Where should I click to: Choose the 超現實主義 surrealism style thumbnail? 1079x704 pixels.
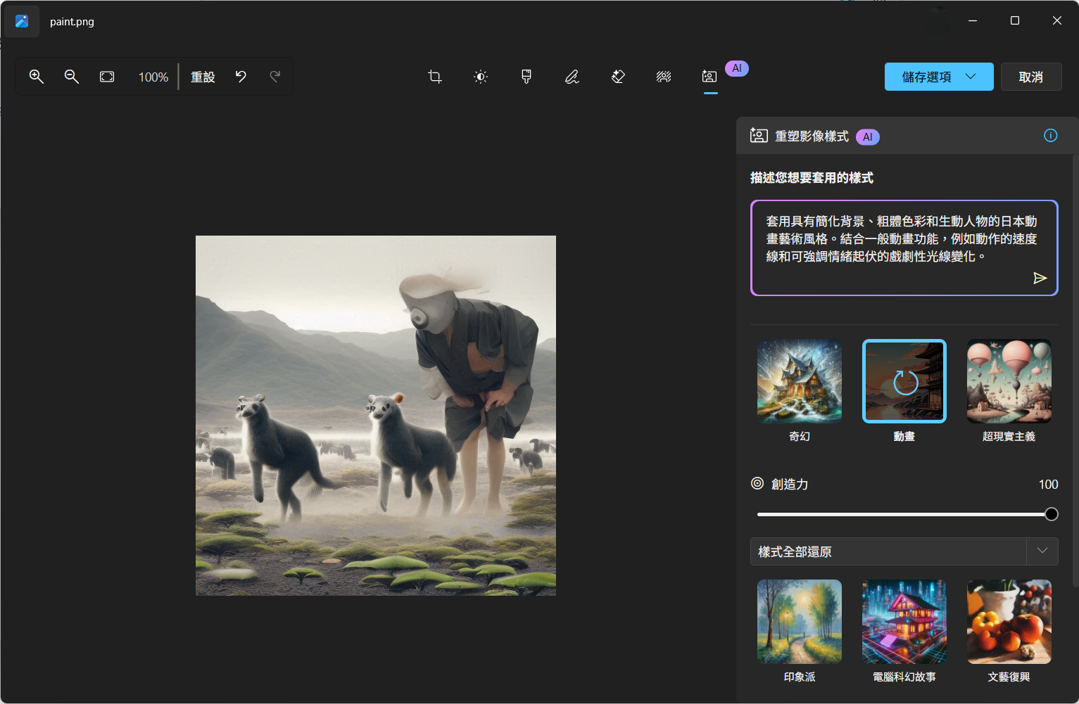click(1009, 381)
